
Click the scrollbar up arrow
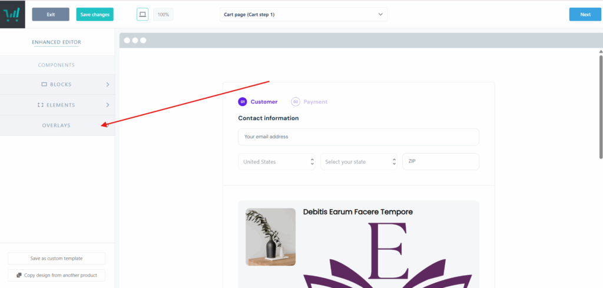[601, 51]
